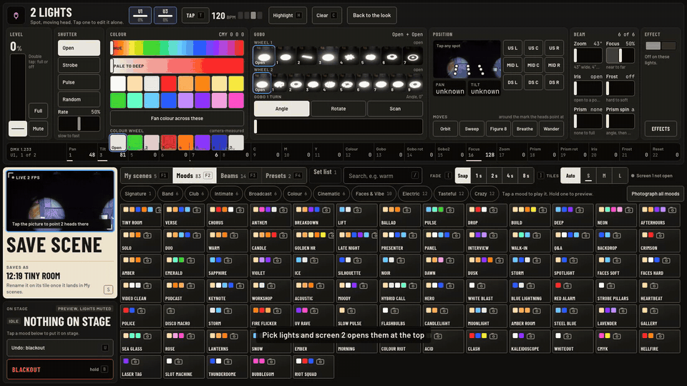This screenshot has height=386, width=687.
Task: Click the camera icon on the WARM tile
Action: pyautogui.click(x=234, y=235)
